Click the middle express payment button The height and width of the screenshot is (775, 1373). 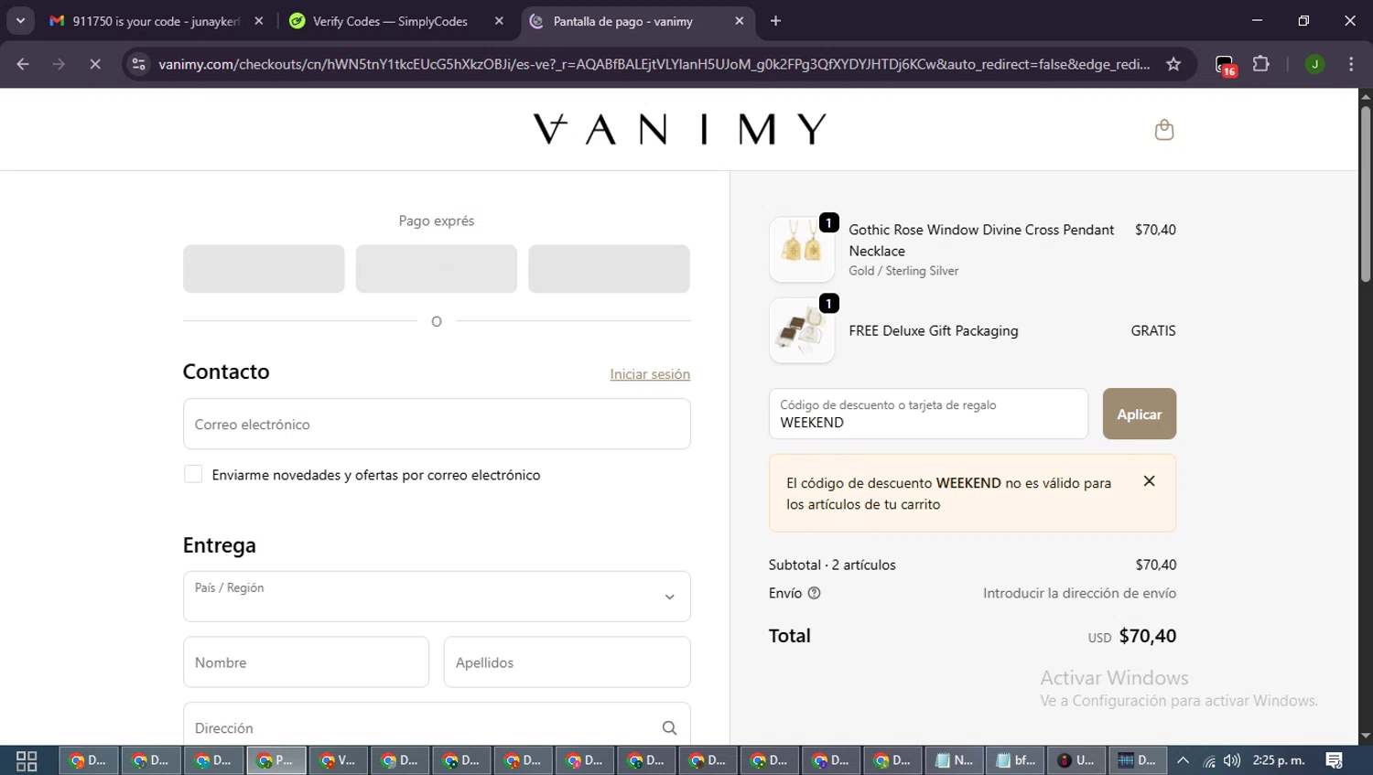437,269
